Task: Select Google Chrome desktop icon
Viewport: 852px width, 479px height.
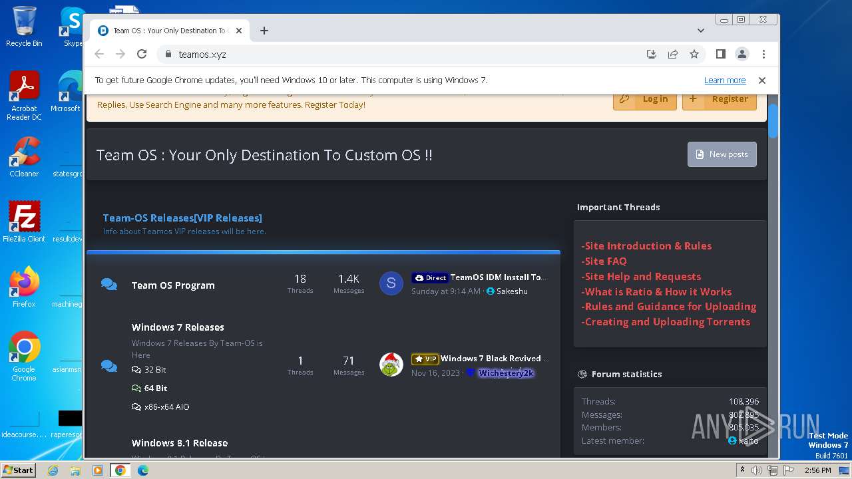Action: [x=24, y=357]
